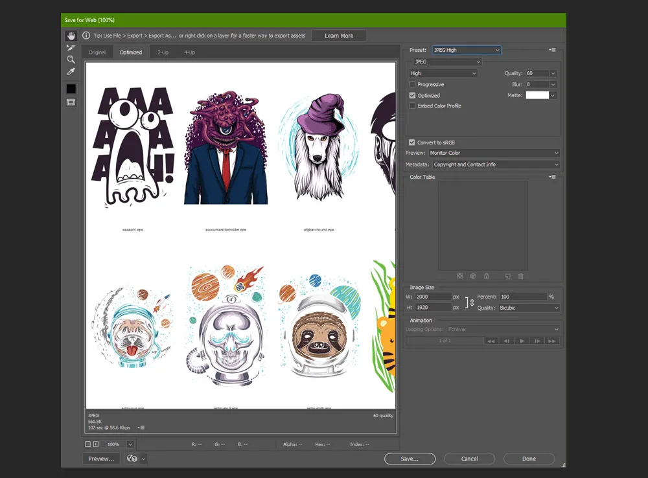Click the tip info icon
This screenshot has width=648, height=478.
click(x=86, y=36)
